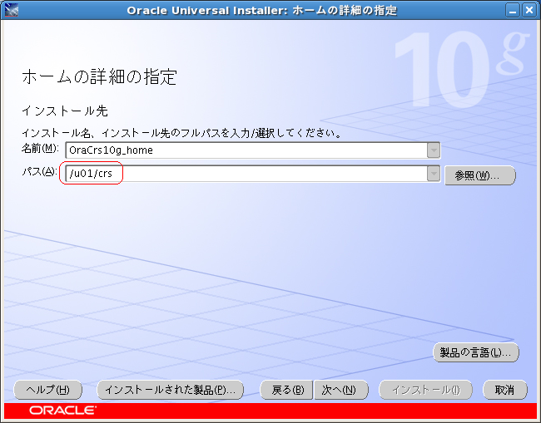Click the installer icon in the title bar

click(x=12, y=10)
